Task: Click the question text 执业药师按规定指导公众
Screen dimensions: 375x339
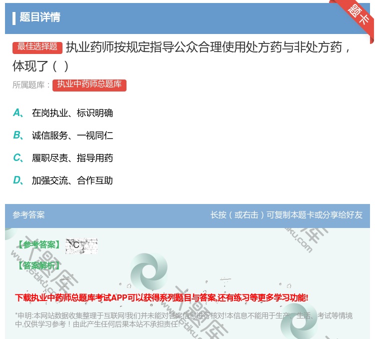Action: point(182,56)
